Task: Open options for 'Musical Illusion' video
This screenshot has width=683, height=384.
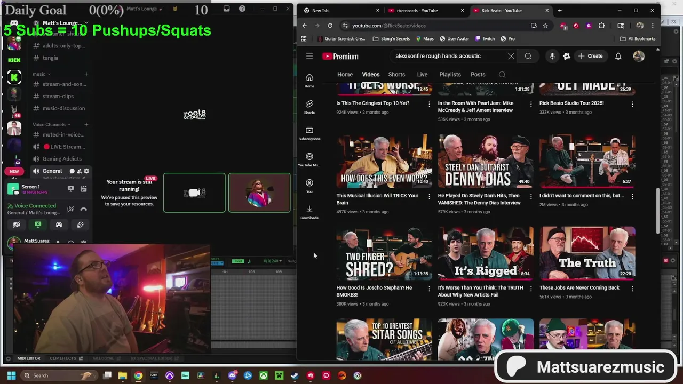Action: coord(429,196)
